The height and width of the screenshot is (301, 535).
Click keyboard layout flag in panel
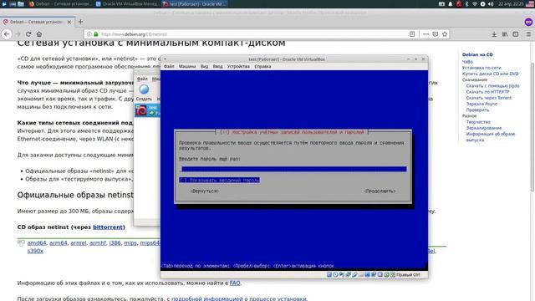click(531, 4)
